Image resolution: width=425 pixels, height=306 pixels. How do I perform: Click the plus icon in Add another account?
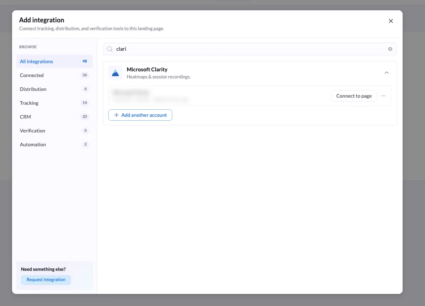116,115
